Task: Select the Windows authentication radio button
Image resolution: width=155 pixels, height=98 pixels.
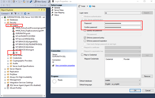Action: tap(82, 17)
